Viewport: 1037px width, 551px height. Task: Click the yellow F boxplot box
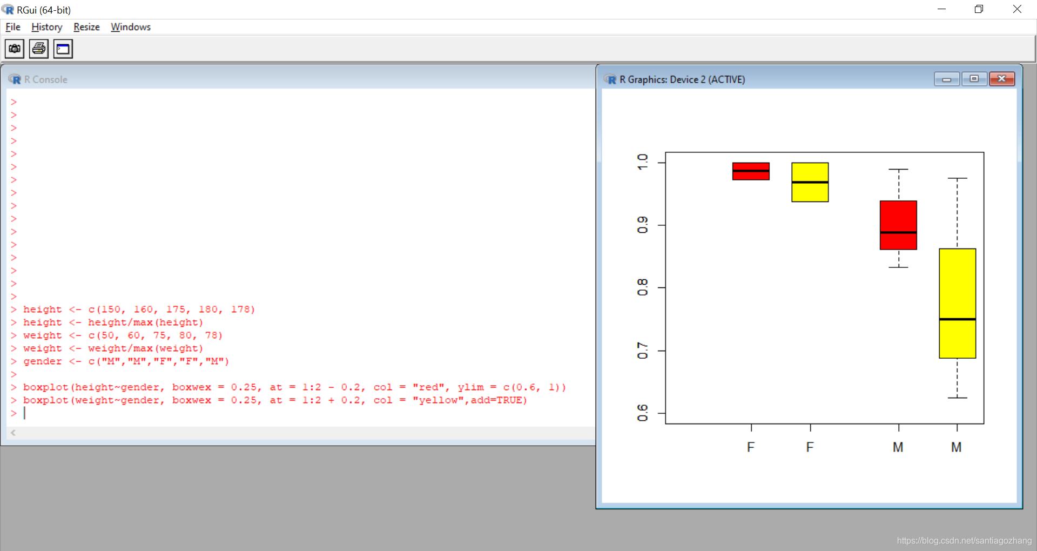810,182
